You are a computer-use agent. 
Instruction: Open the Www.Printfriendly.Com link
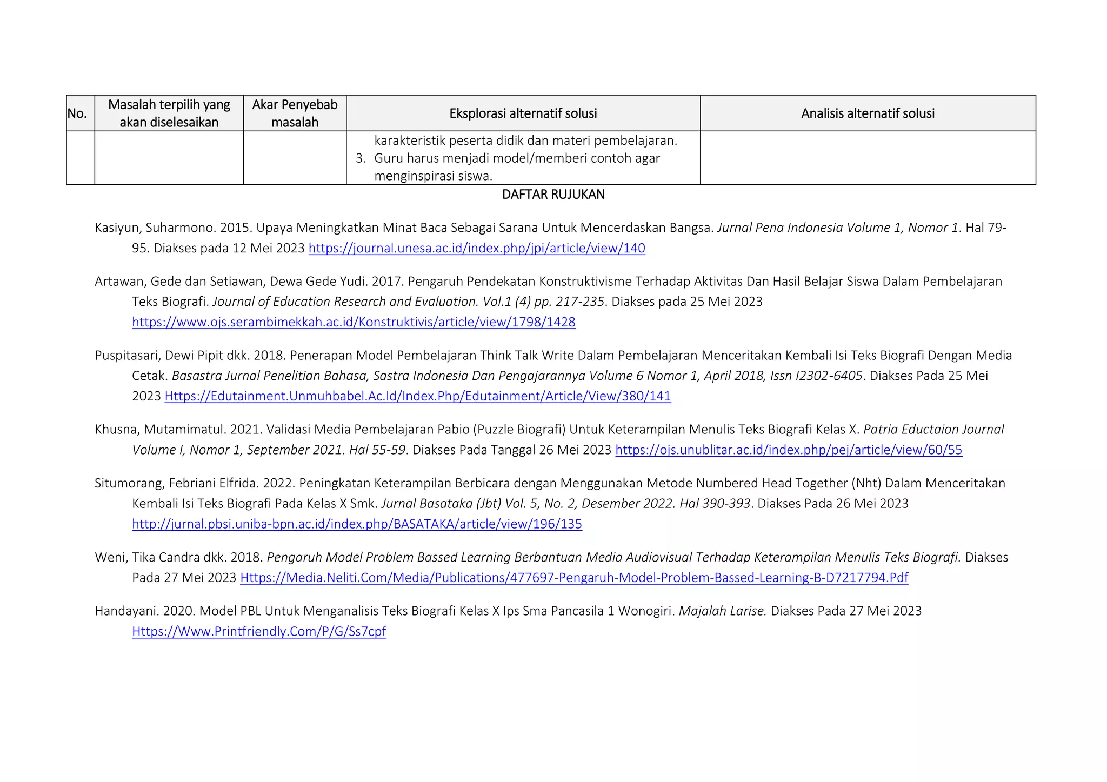259,631
